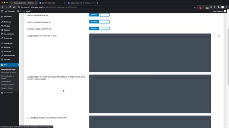The height and width of the screenshot is (128, 229).
Task: Click the green extension icon in toolbar
Action: coord(207,8)
